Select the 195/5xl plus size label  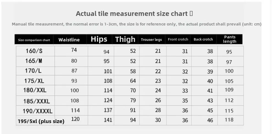[x=41, y=121]
